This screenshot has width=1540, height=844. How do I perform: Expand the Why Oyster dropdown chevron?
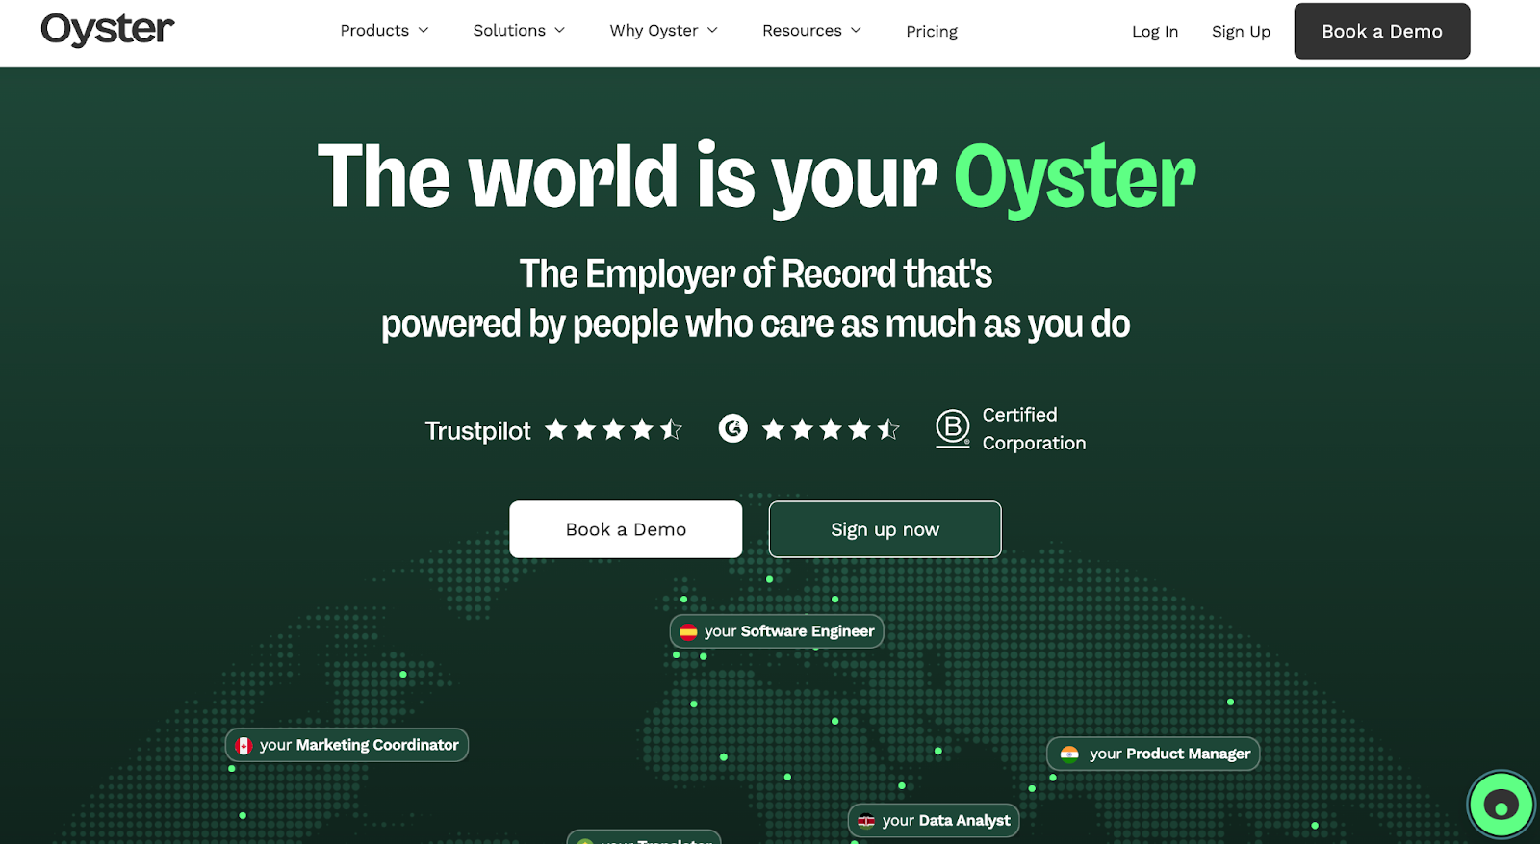(712, 31)
